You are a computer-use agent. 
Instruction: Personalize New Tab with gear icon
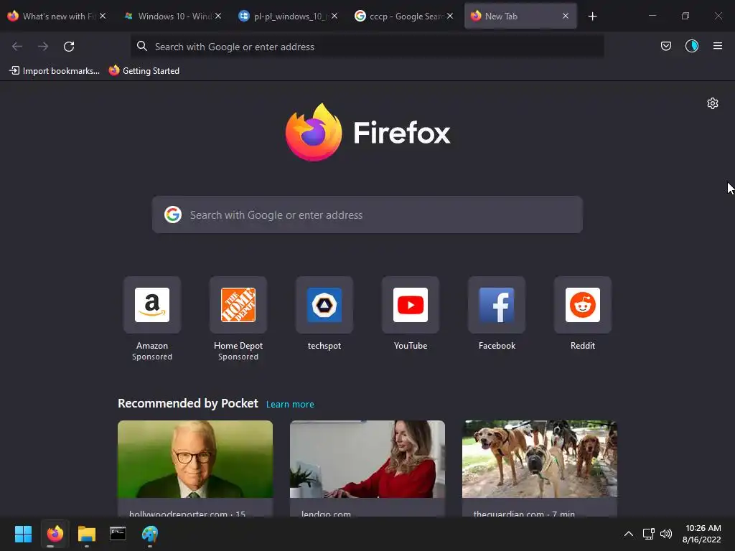pyautogui.click(x=713, y=103)
